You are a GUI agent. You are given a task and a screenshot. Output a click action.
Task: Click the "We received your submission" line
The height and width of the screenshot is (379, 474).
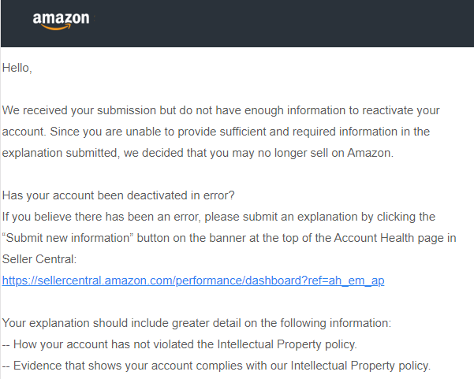(221, 110)
